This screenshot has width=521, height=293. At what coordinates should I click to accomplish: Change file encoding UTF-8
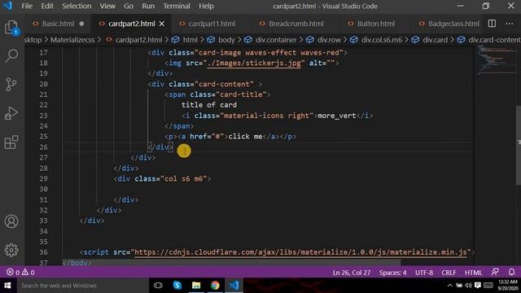point(424,273)
